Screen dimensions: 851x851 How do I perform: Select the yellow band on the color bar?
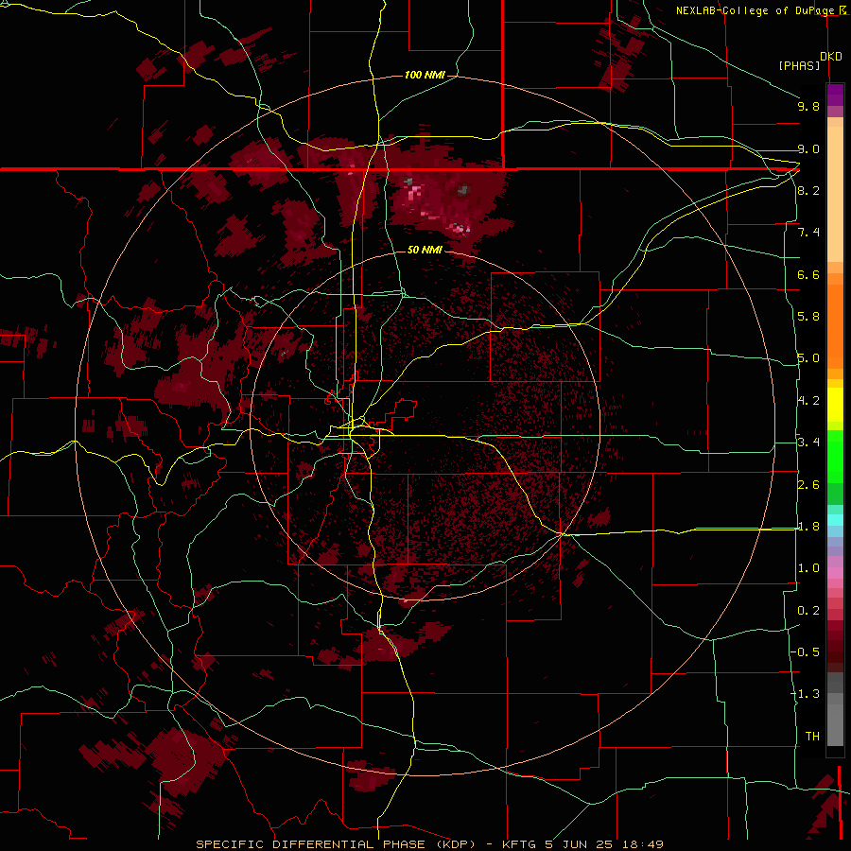click(x=835, y=405)
